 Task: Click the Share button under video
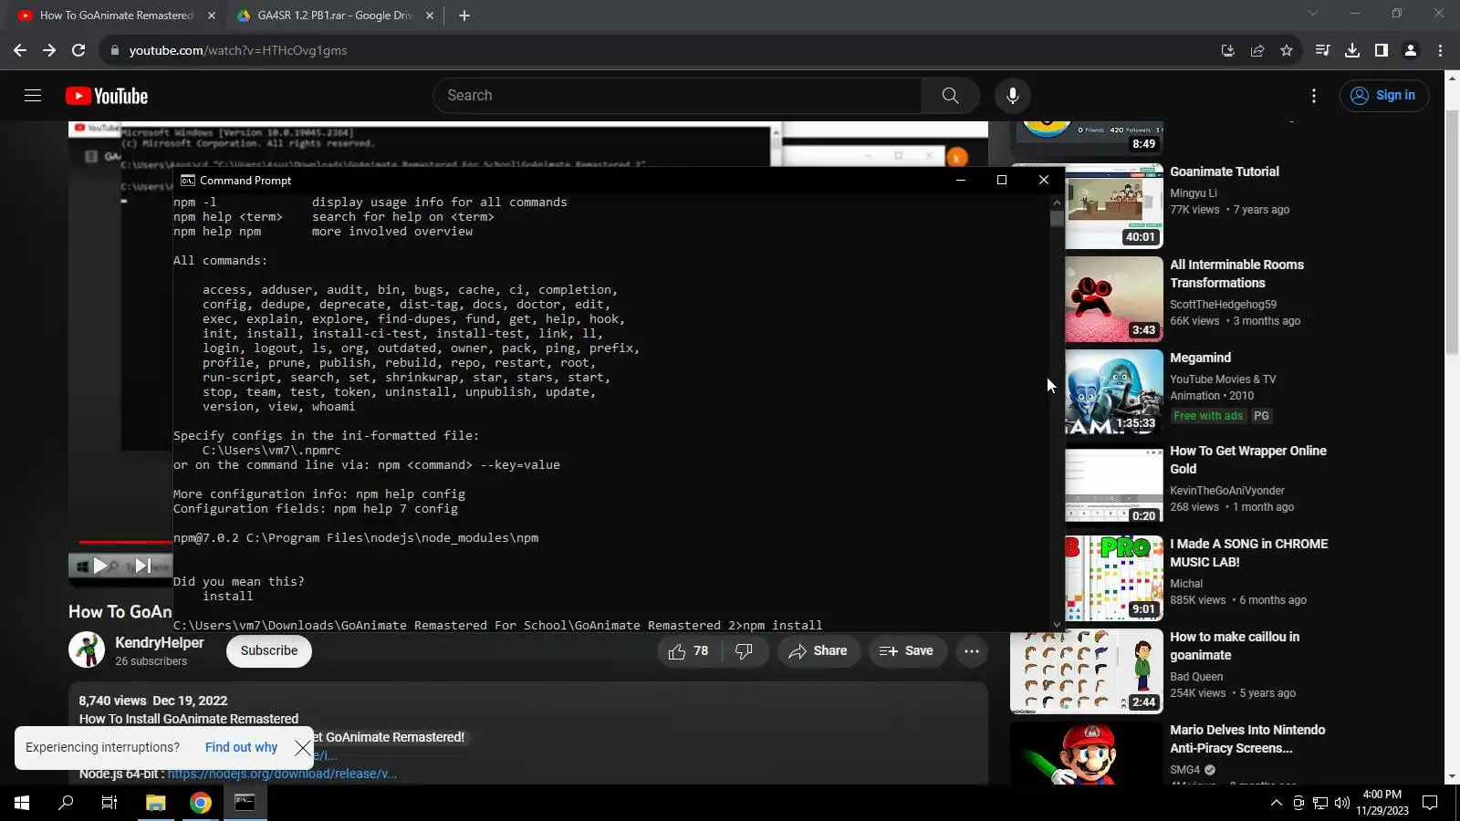(819, 651)
